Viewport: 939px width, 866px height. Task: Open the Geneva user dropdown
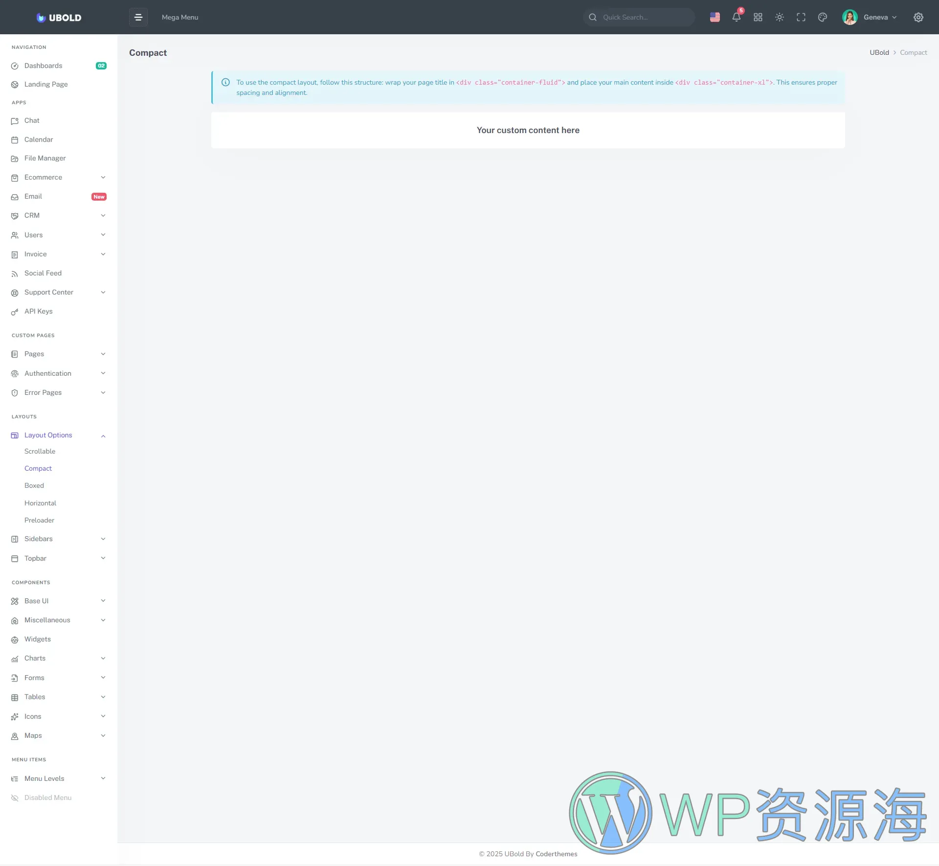[x=870, y=17]
